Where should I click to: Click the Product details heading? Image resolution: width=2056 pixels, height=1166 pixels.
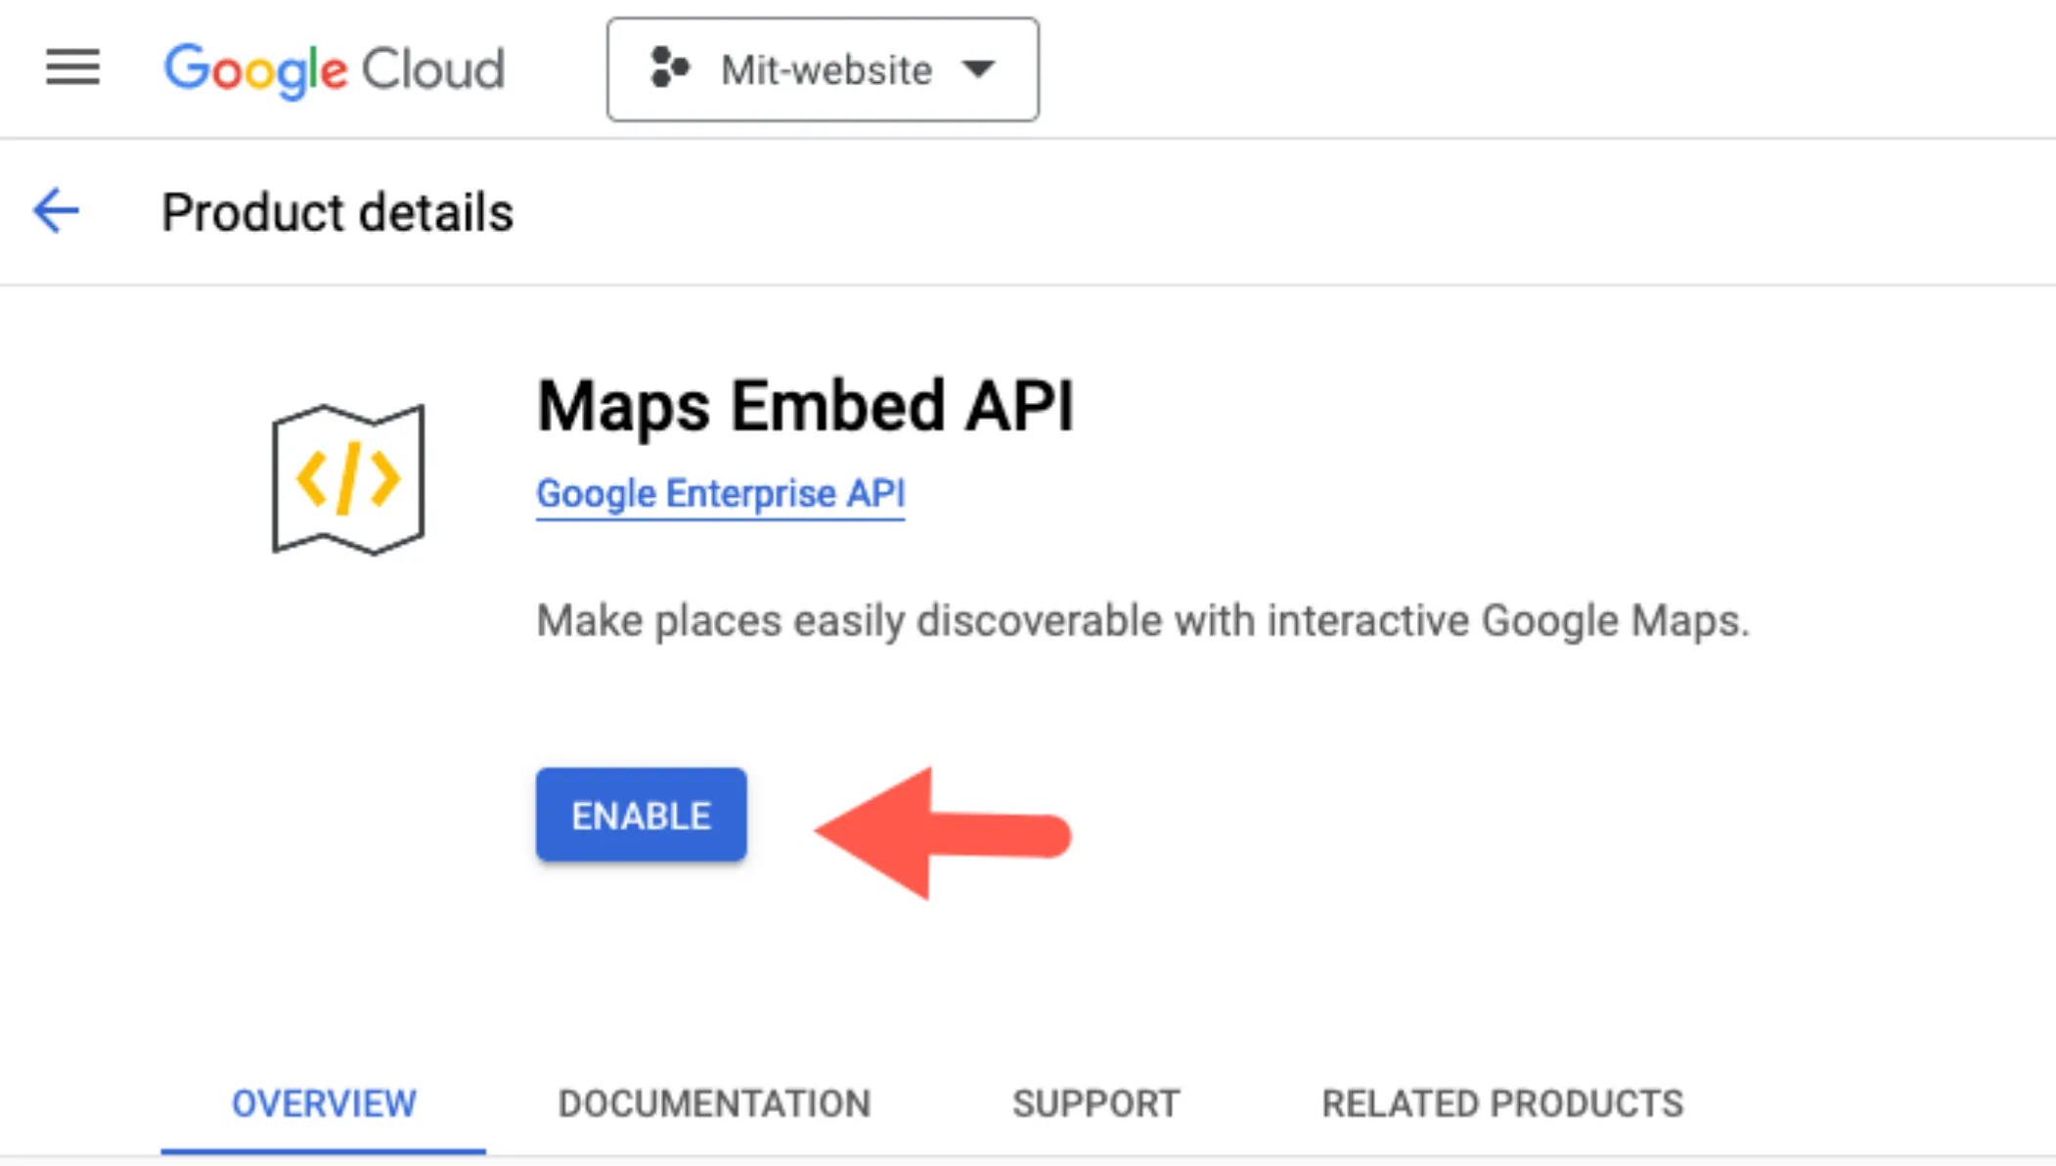[x=337, y=212]
